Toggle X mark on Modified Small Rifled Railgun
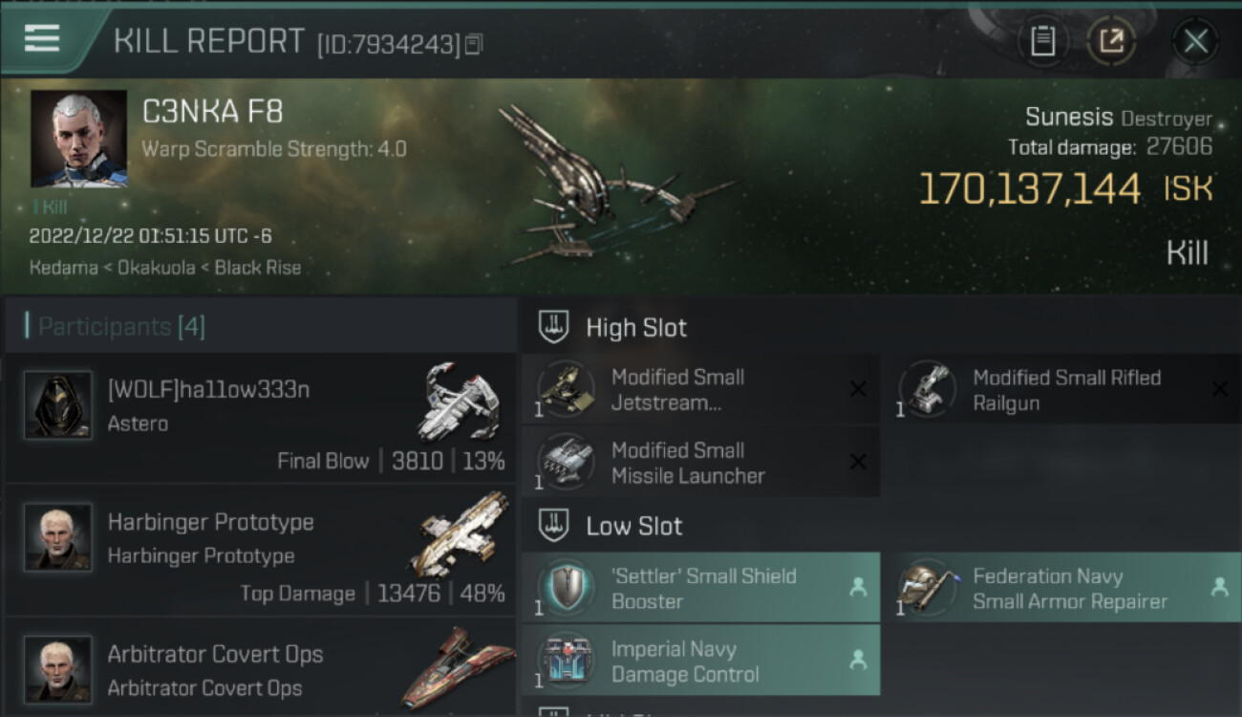This screenshot has width=1242, height=717. point(1219,389)
